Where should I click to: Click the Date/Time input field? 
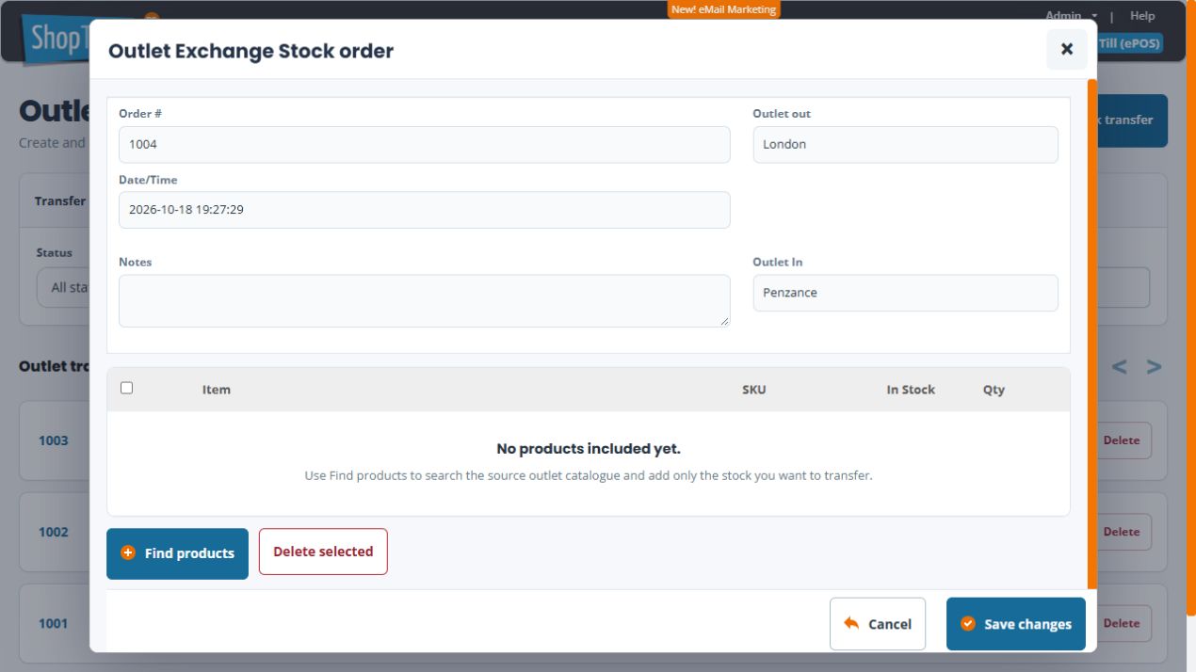[424, 210]
